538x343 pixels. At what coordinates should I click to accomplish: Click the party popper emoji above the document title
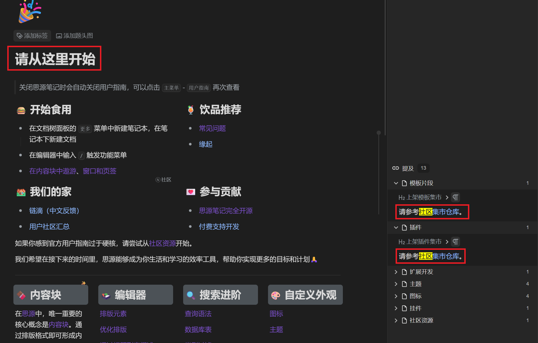(30, 12)
